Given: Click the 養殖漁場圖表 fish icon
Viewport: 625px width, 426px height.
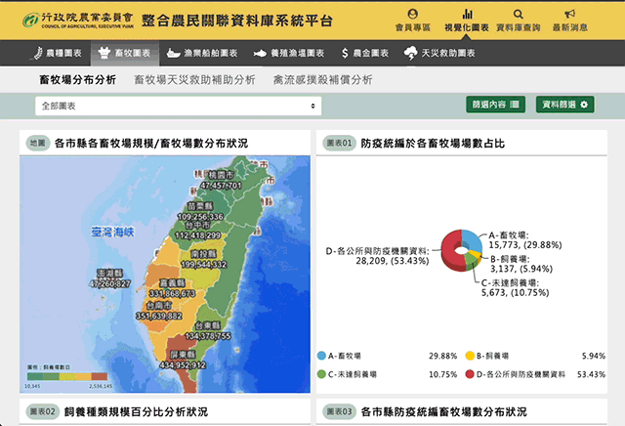Looking at the screenshot, I should coord(260,54).
